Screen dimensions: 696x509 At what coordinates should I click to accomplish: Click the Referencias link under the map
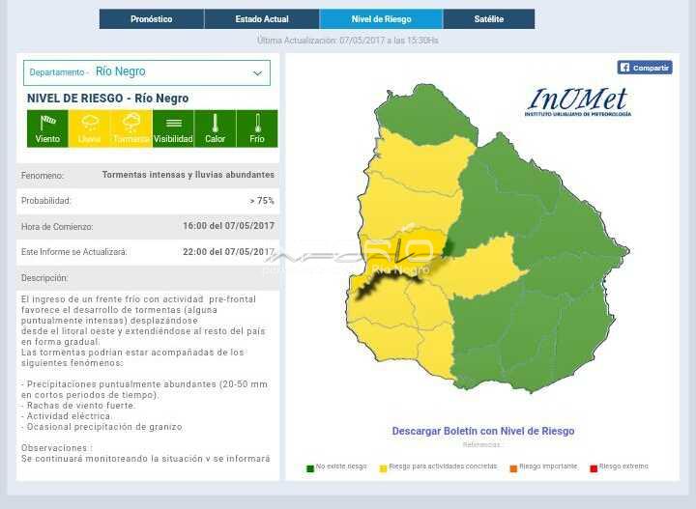(482, 445)
